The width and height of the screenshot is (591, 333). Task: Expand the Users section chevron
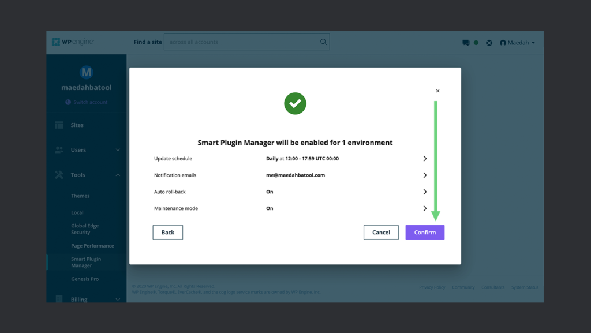pyautogui.click(x=118, y=149)
